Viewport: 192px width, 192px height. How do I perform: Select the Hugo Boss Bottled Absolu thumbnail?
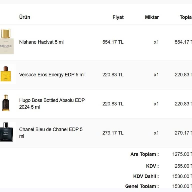tap(6, 103)
